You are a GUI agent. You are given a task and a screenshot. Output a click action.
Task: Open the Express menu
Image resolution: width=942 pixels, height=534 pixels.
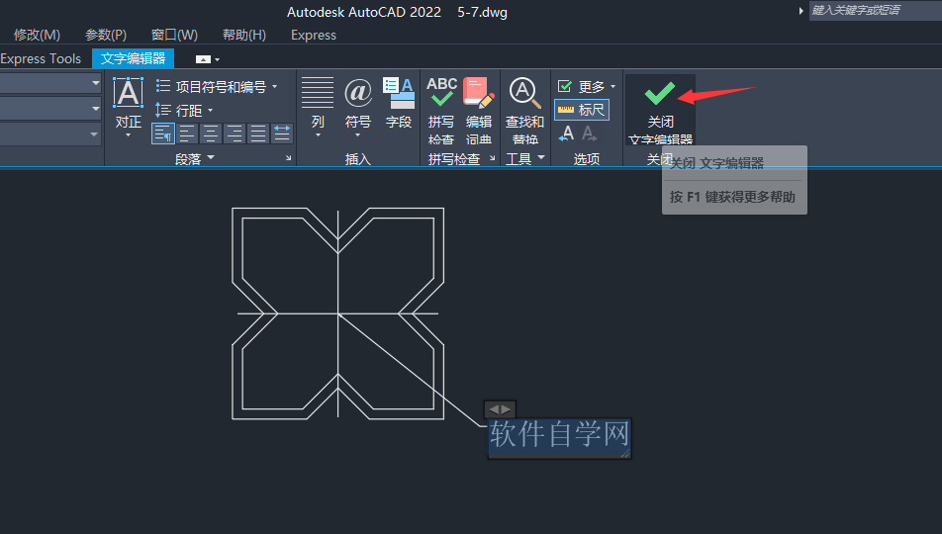[x=314, y=35]
